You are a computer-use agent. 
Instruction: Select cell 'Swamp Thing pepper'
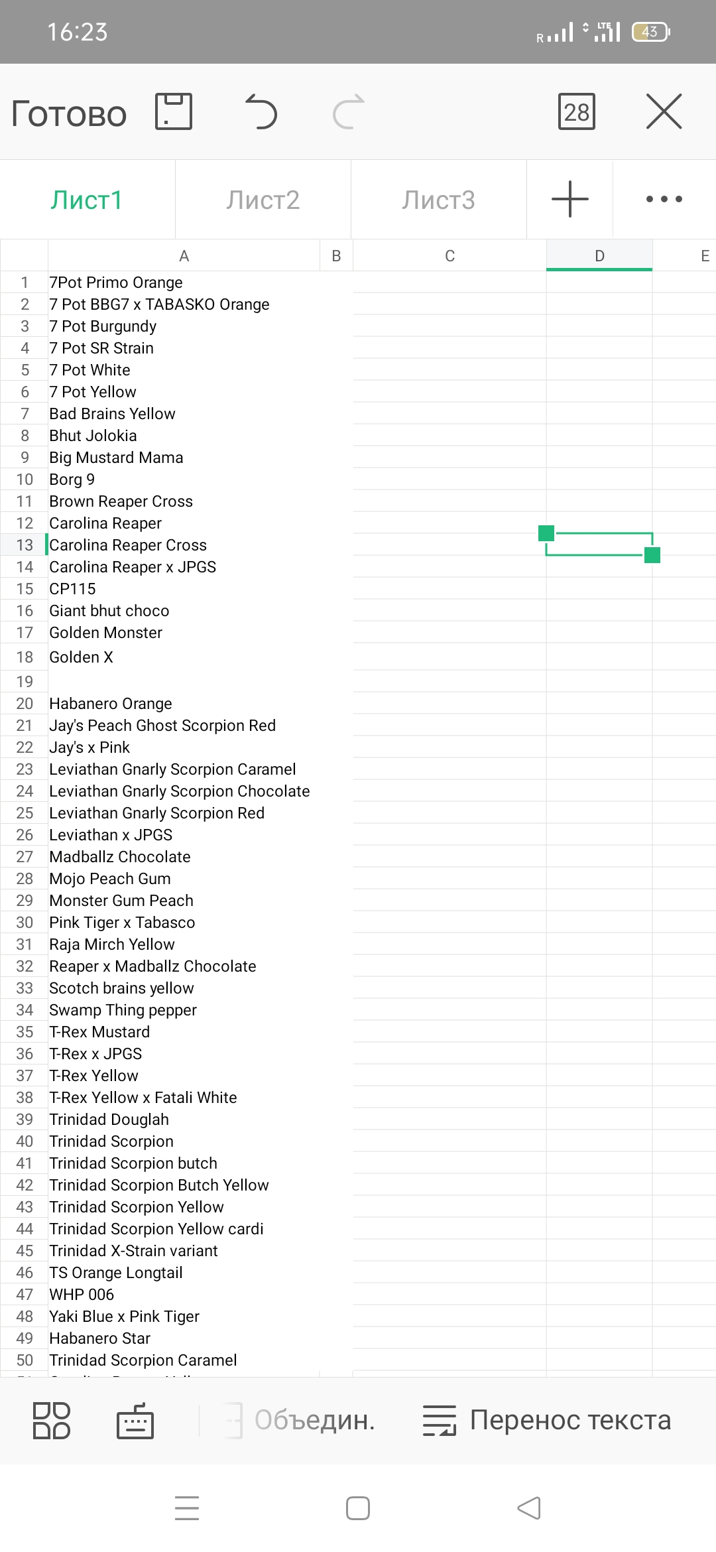tap(184, 1010)
